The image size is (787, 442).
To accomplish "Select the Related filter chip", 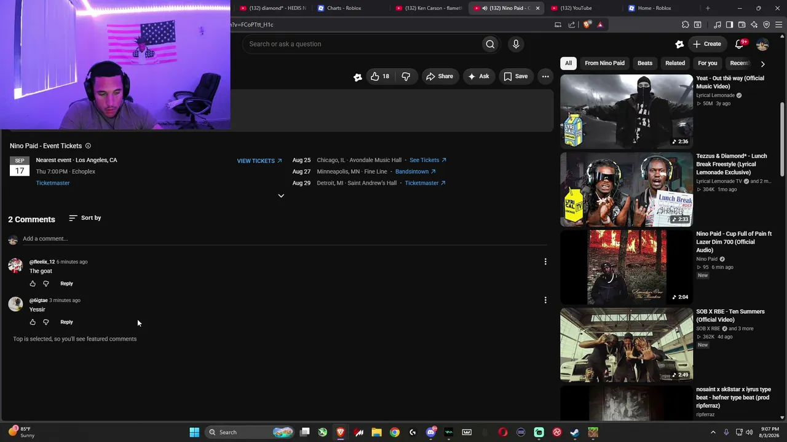I will tap(675, 63).
